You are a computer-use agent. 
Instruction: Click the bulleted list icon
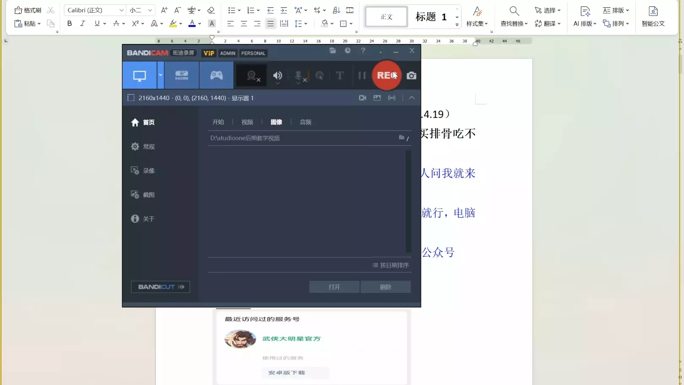pyautogui.click(x=231, y=10)
